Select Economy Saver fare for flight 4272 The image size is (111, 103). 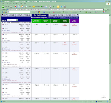coord(45,43)
